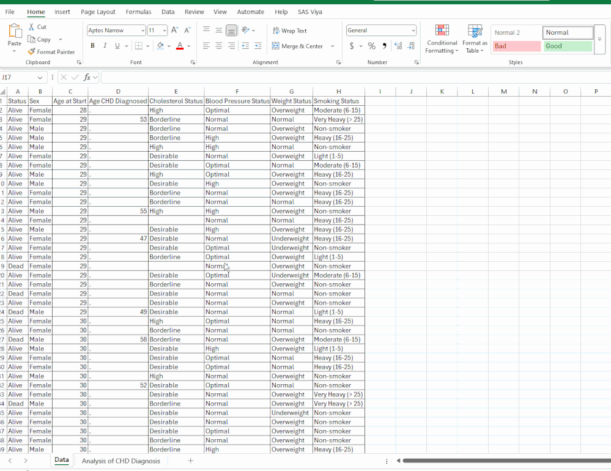611x471 pixels.
Task: Open the font size 11 dropdown
Action: click(165, 31)
